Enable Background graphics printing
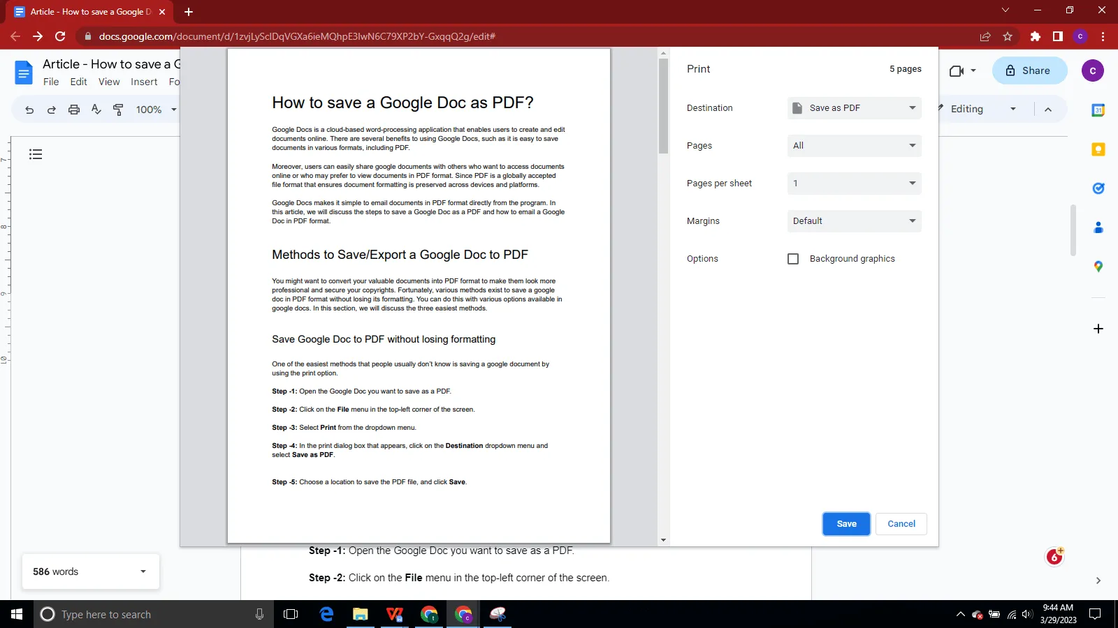 point(793,258)
